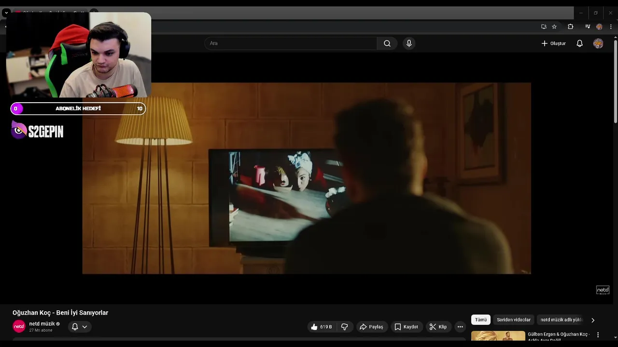
Task: Open Chrome media controls icon
Action: 588,27
